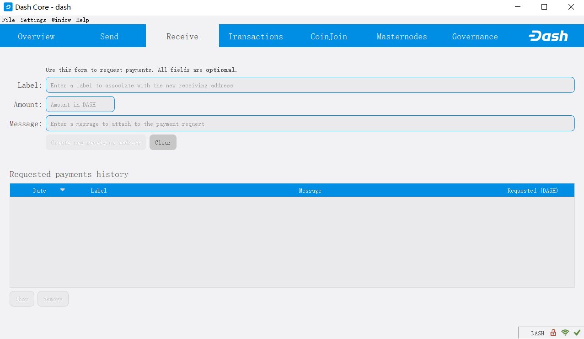Image resolution: width=584 pixels, height=339 pixels.
Task: Close the Dash Core window
Action: [x=571, y=7]
